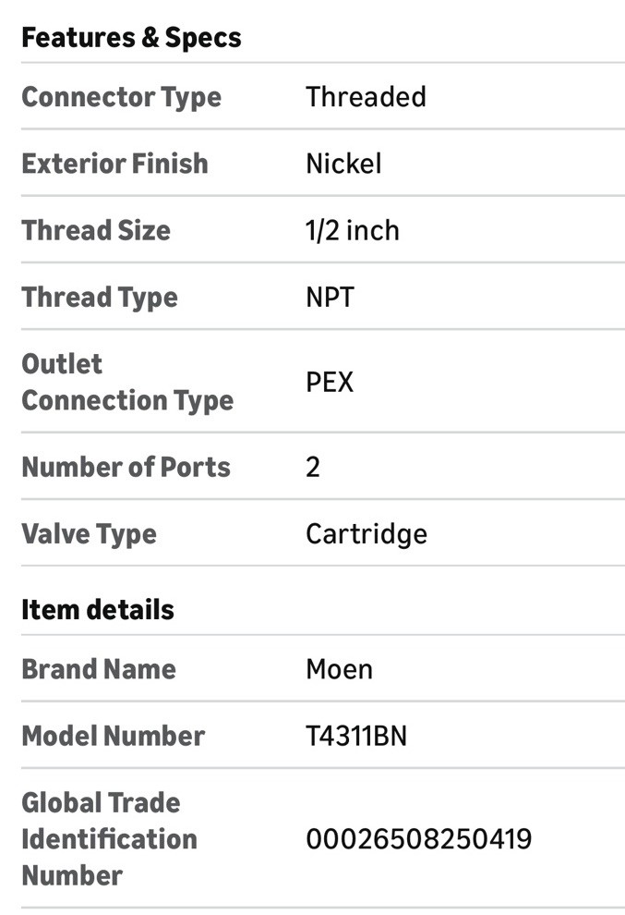The image size is (625, 915).
Task: Select the Outlet Connection Type label
Action: click(127, 383)
